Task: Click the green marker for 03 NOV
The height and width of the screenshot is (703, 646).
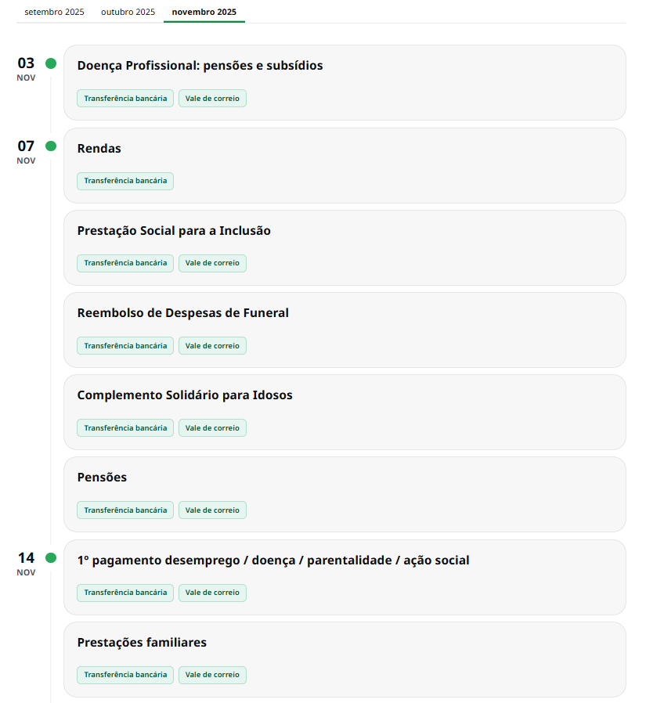Action: click(x=51, y=63)
